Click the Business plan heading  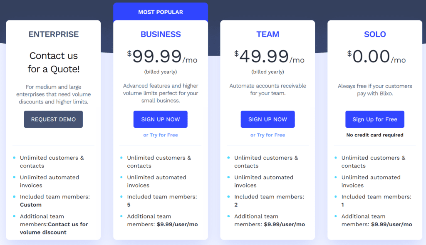click(x=161, y=35)
